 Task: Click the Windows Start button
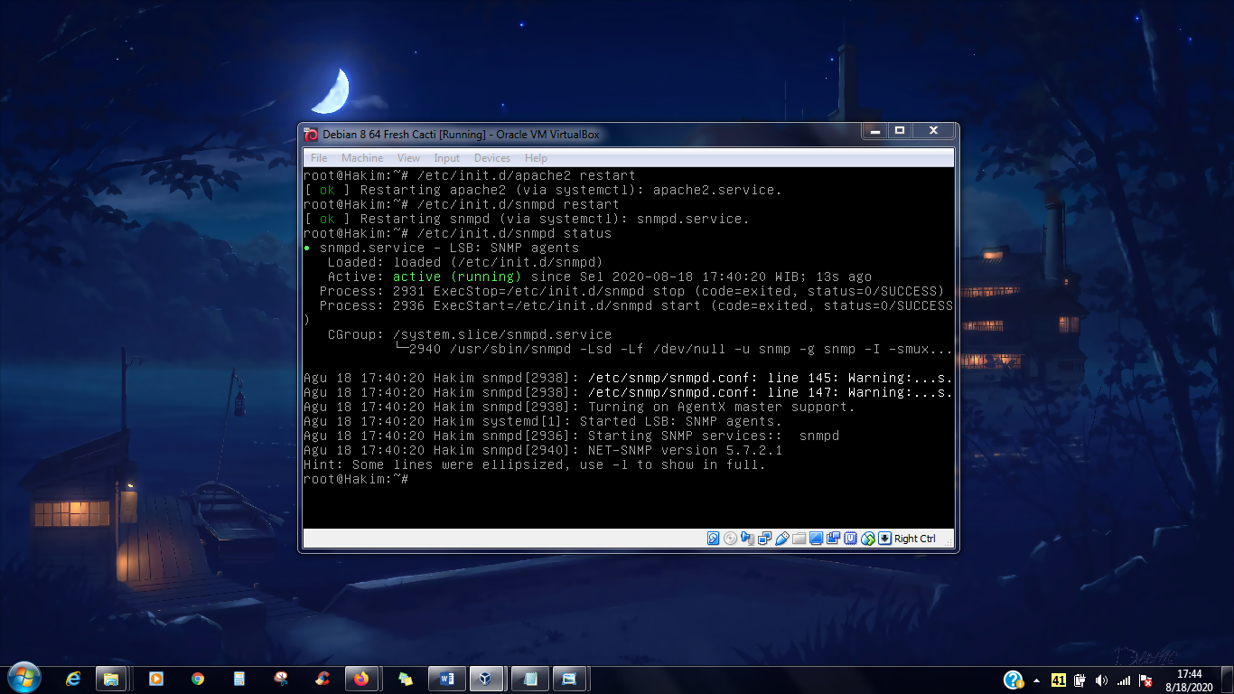pyautogui.click(x=23, y=678)
